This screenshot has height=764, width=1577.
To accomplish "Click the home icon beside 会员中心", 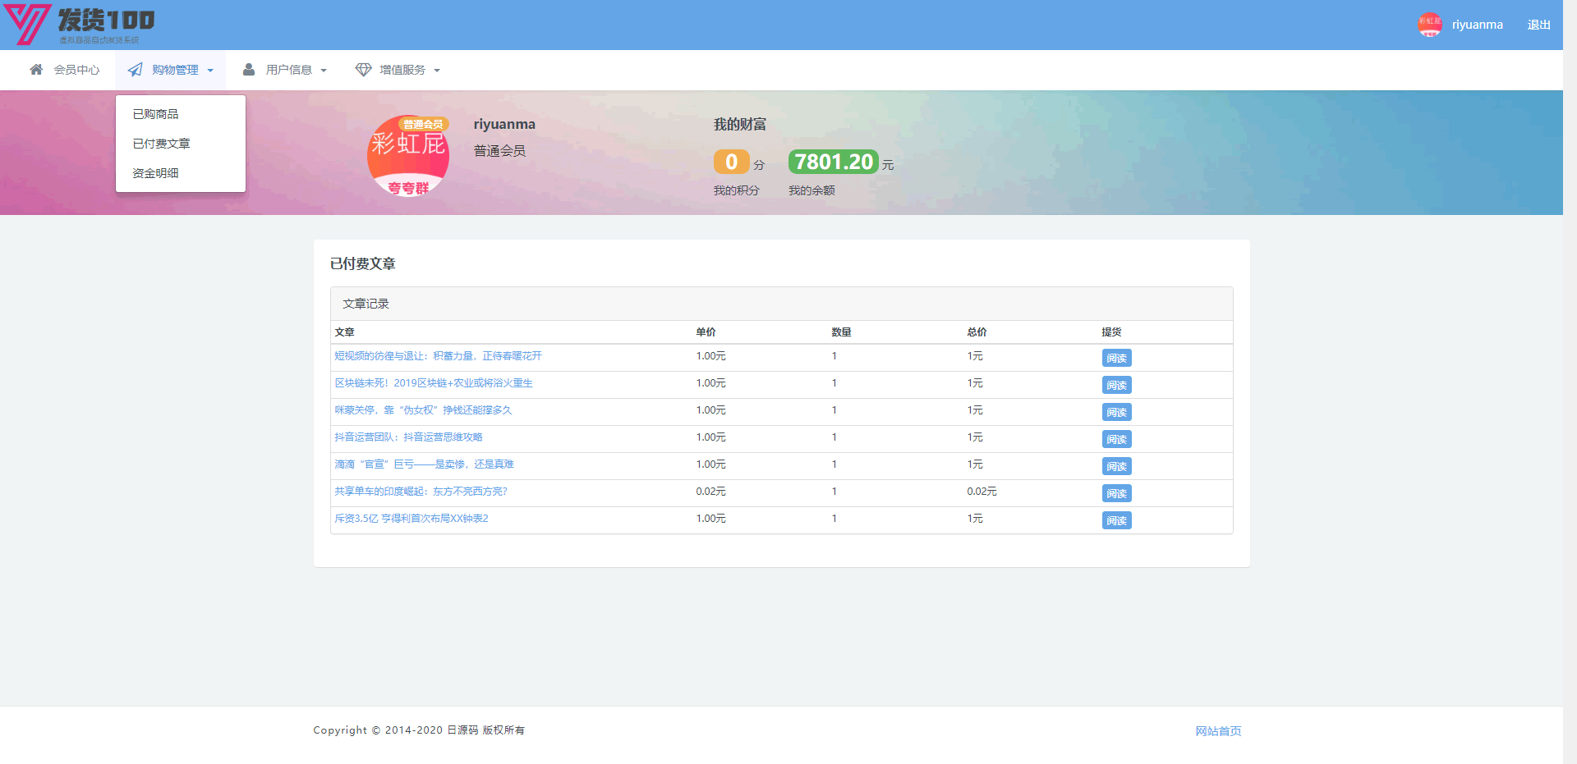I will (36, 70).
